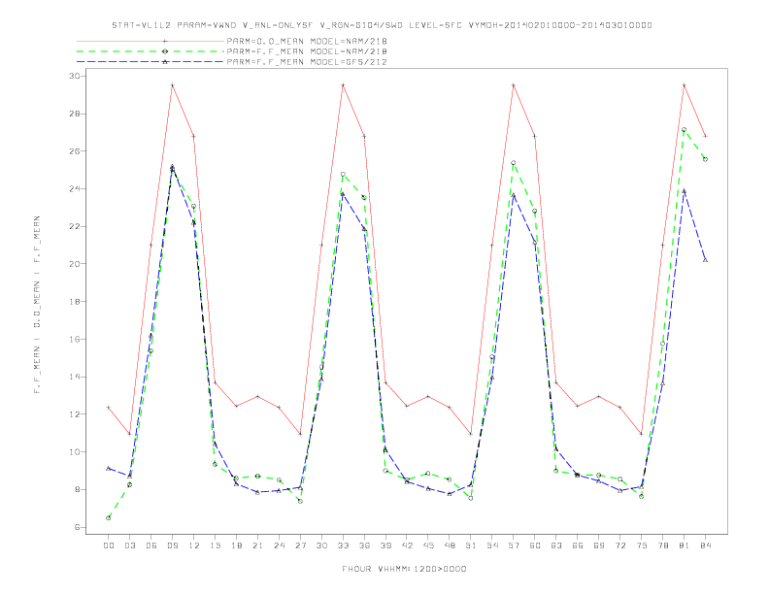Screen dimensions: 769x594
Task: Click x-axis tick label 66
Action: click(578, 545)
